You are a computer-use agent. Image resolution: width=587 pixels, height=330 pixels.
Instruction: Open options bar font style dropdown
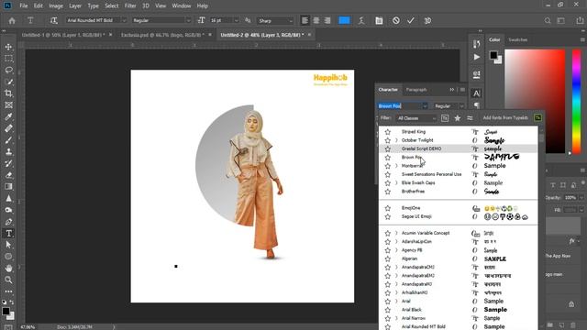pos(188,20)
